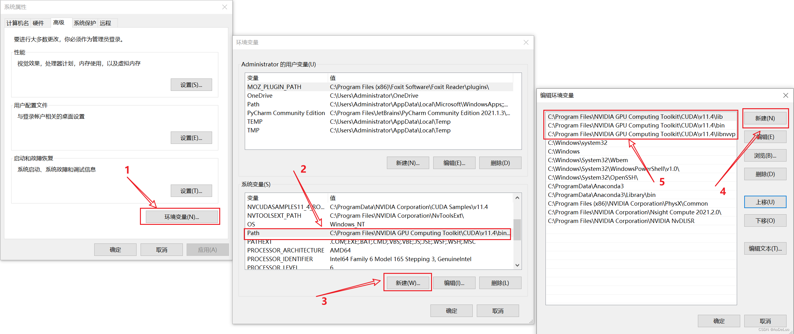Switch to the 计算机名 tab

17,23
